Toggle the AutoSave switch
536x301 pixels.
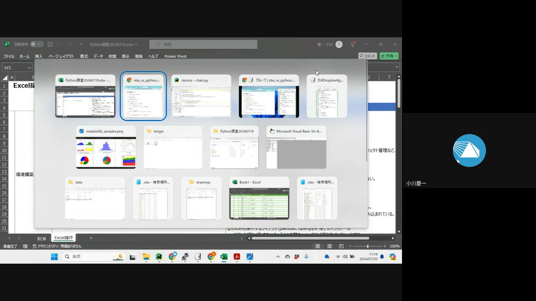[37, 44]
